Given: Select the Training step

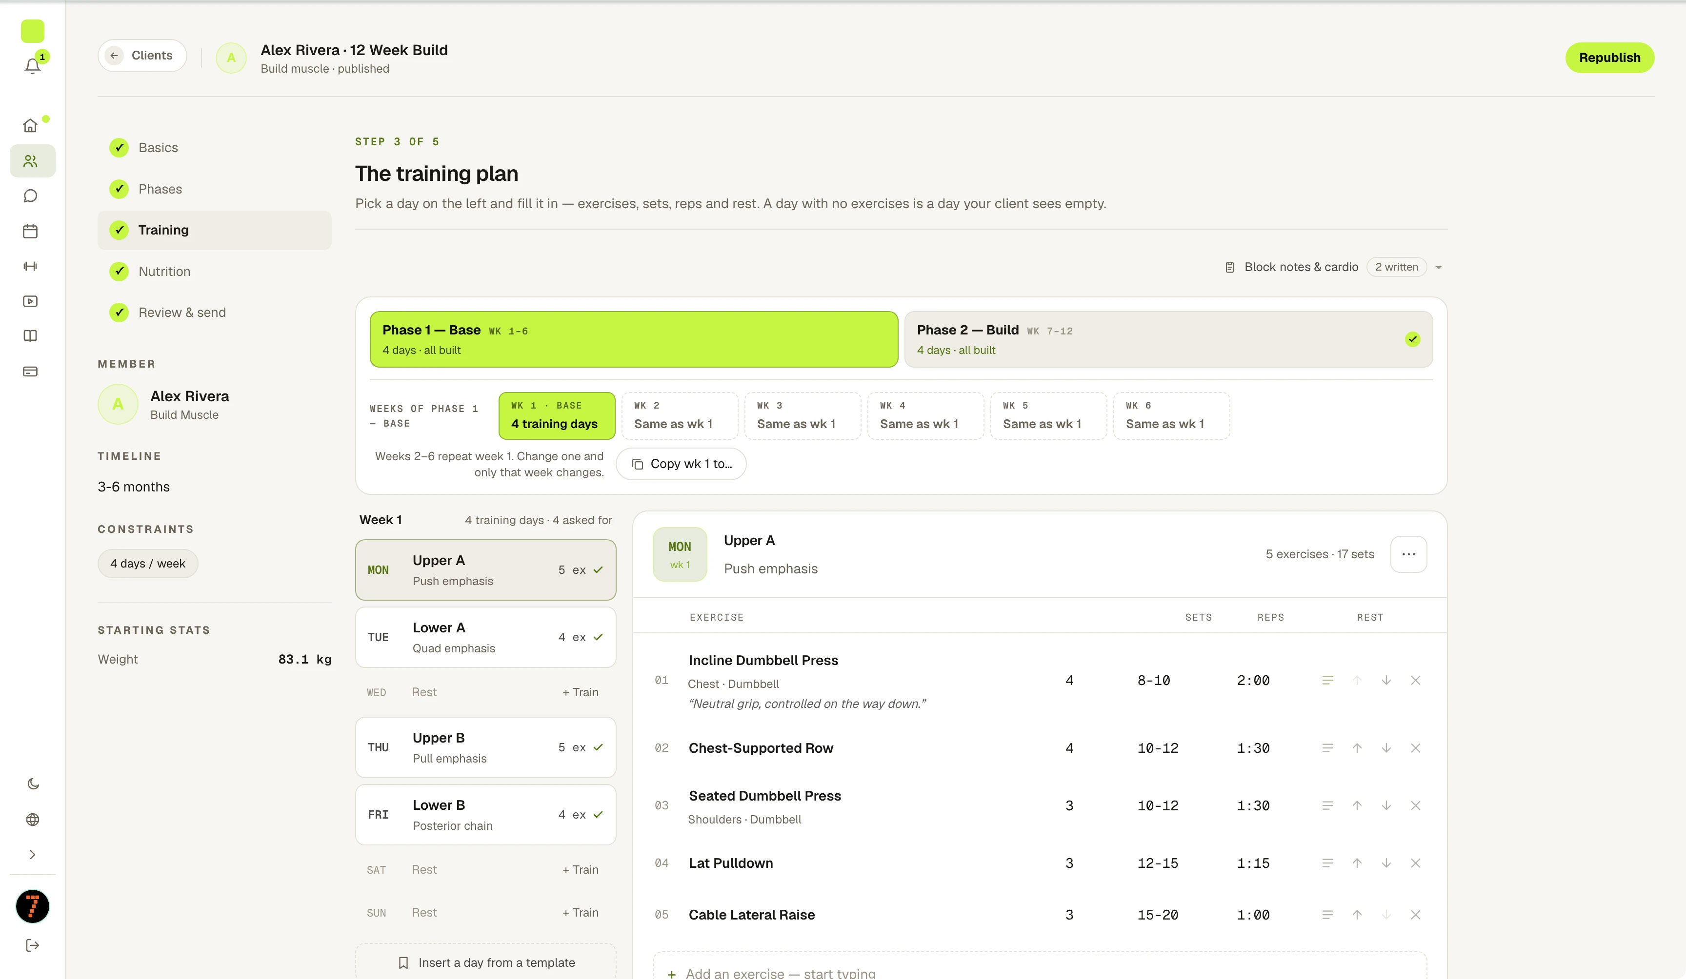Looking at the screenshot, I should click(x=214, y=230).
